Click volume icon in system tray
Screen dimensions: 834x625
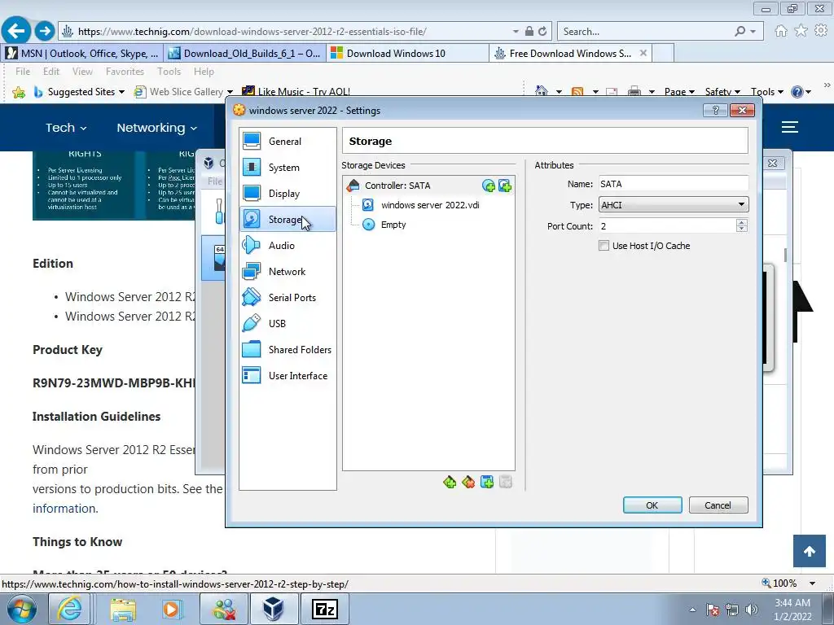[752, 610]
